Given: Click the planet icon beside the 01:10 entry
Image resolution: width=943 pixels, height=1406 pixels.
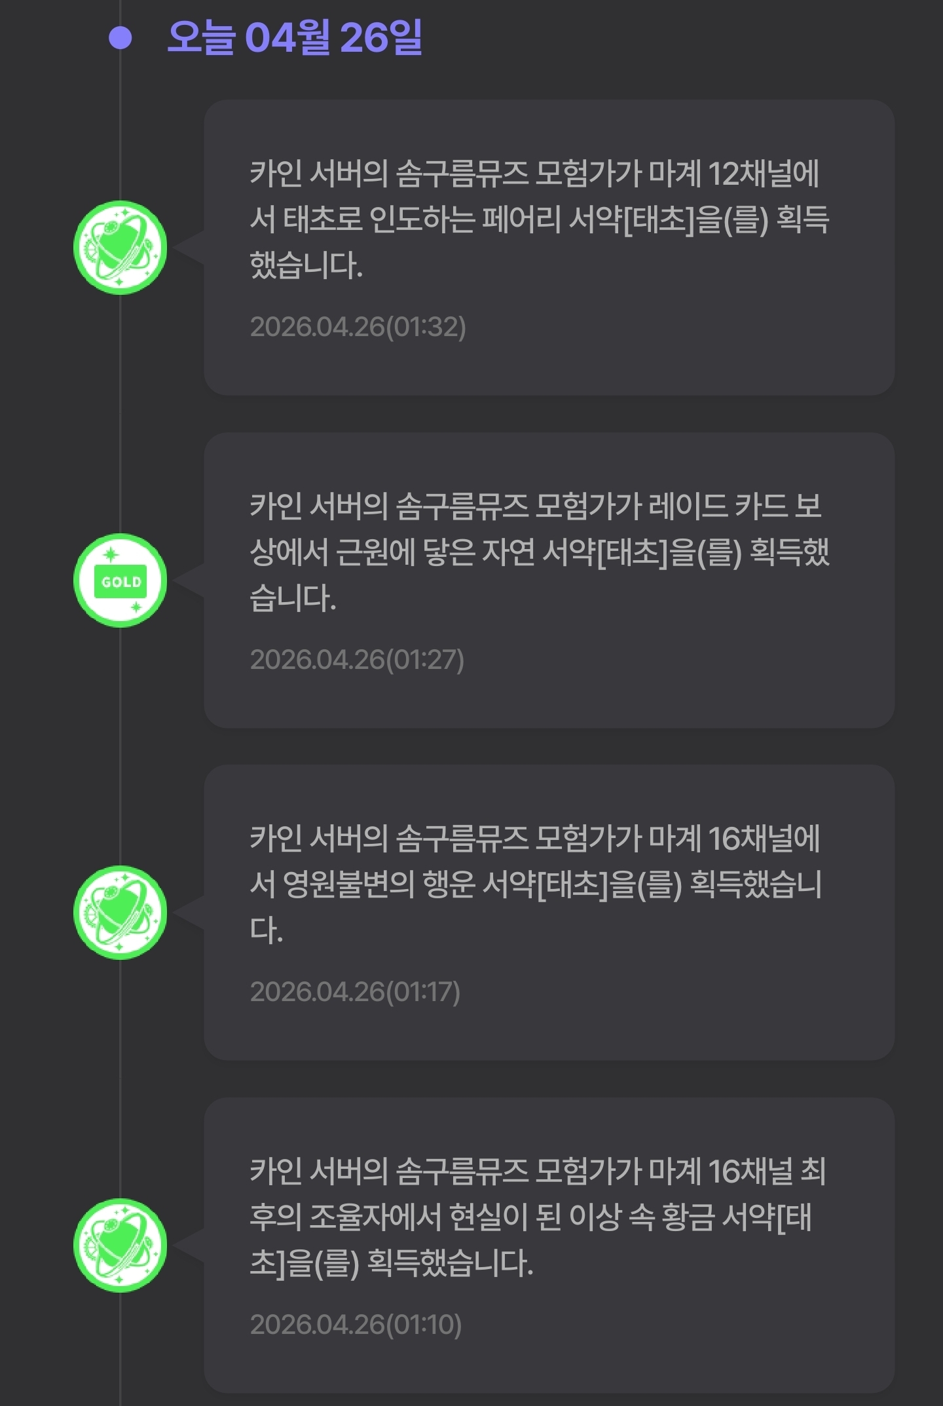Looking at the screenshot, I should click(120, 1245).
